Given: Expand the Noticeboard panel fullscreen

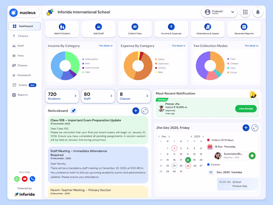Looking at the screenshot, I should pyautogui.click(x=144, y=111).
